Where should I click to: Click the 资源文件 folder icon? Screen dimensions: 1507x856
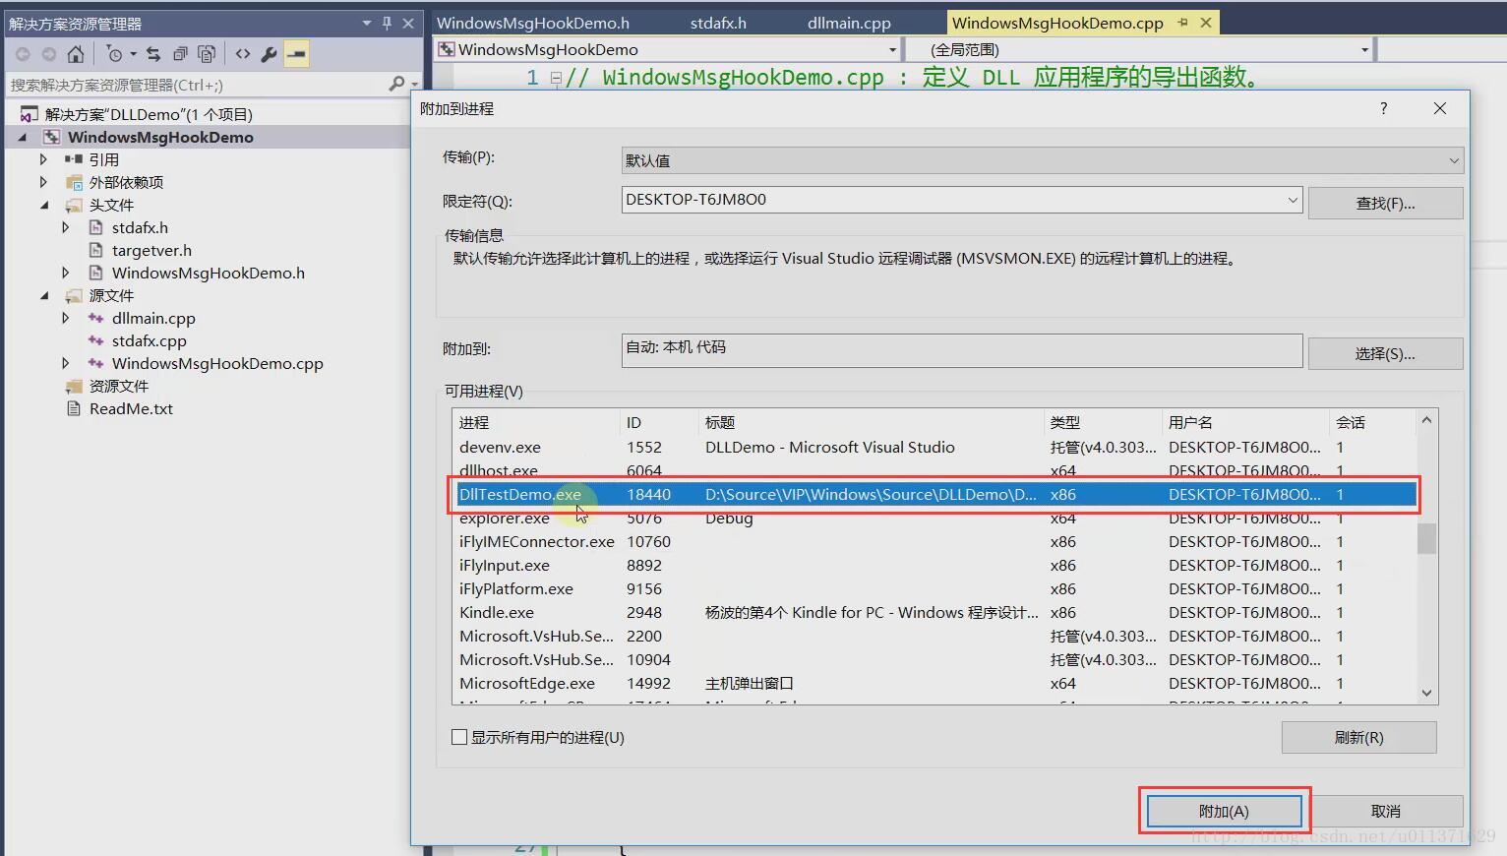coord(74,386)
